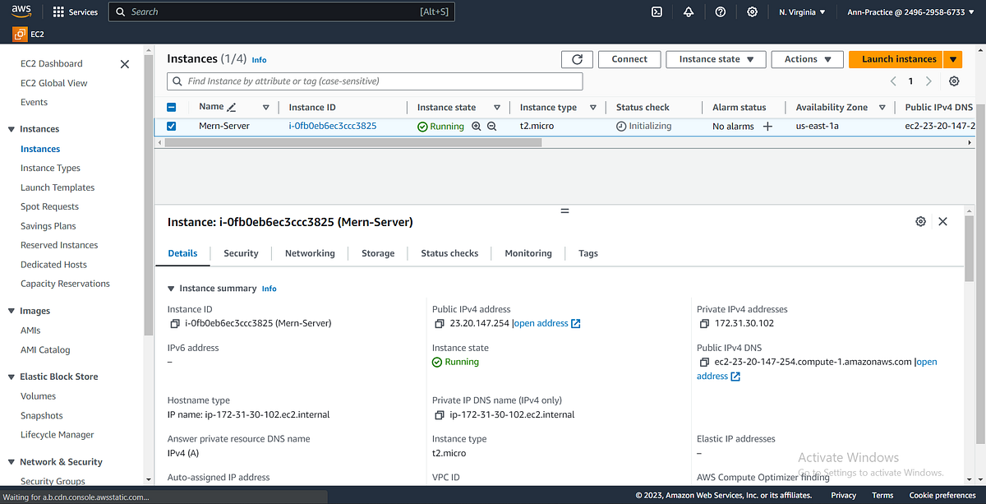Zoom in on the Running state with magnifier icon
The width and height of the screenshot is (986, 504).
477,126
